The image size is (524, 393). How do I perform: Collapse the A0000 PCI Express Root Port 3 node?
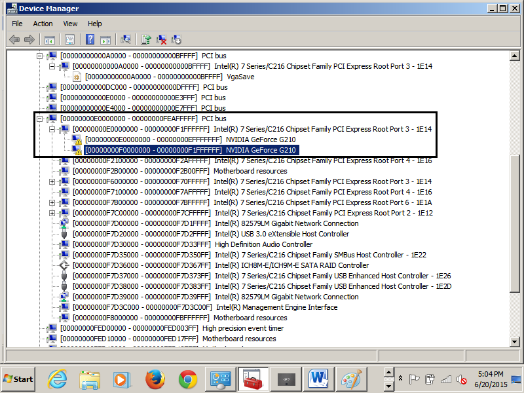(x=52, y=67)
